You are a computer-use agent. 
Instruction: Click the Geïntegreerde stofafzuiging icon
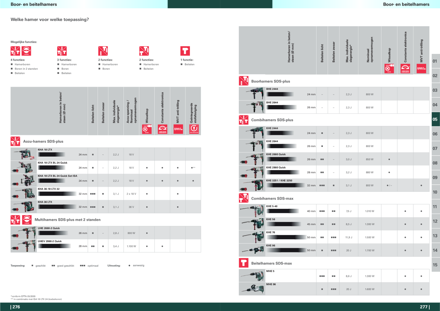(x=193, y=129)
